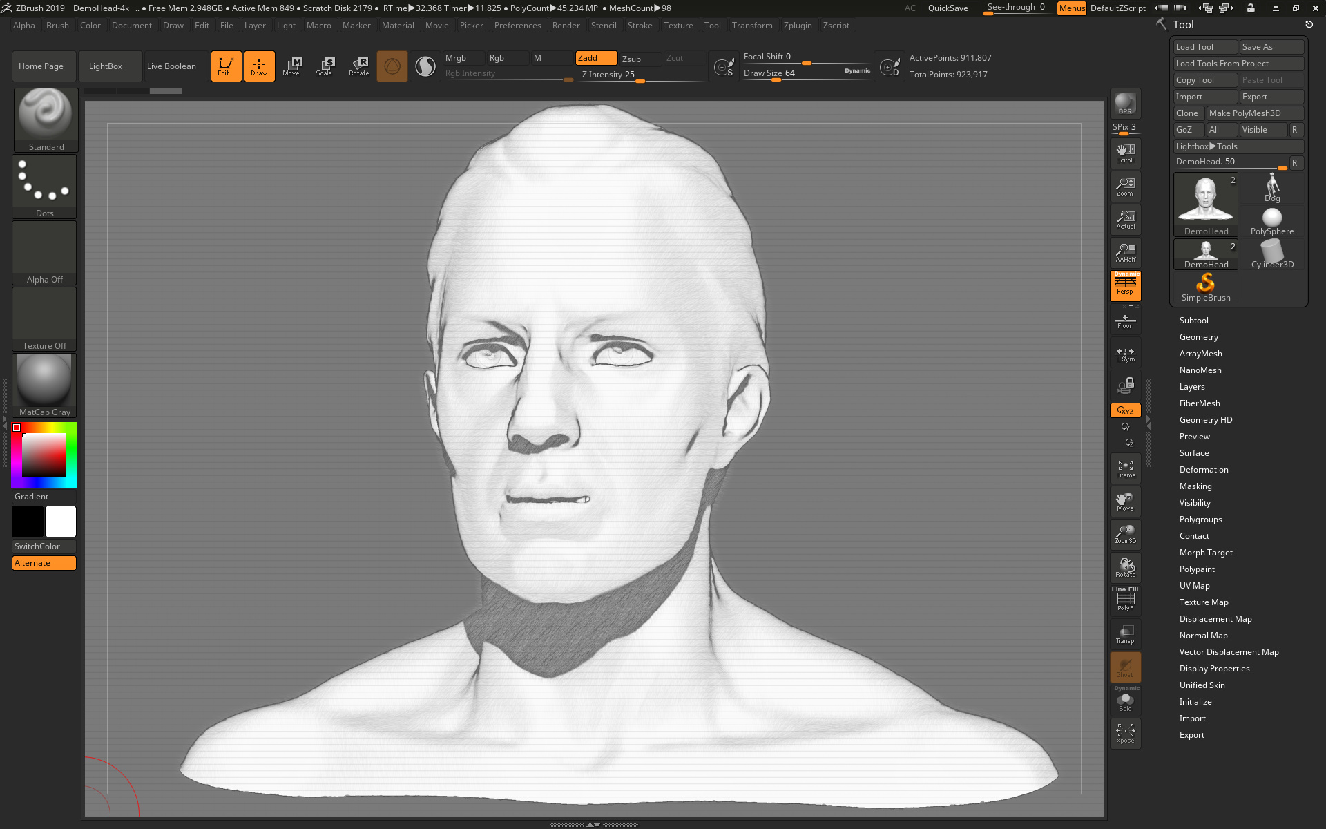Screen dimensions: 1326x829
Task: Click the LightBox button
Action: point(106,66)
